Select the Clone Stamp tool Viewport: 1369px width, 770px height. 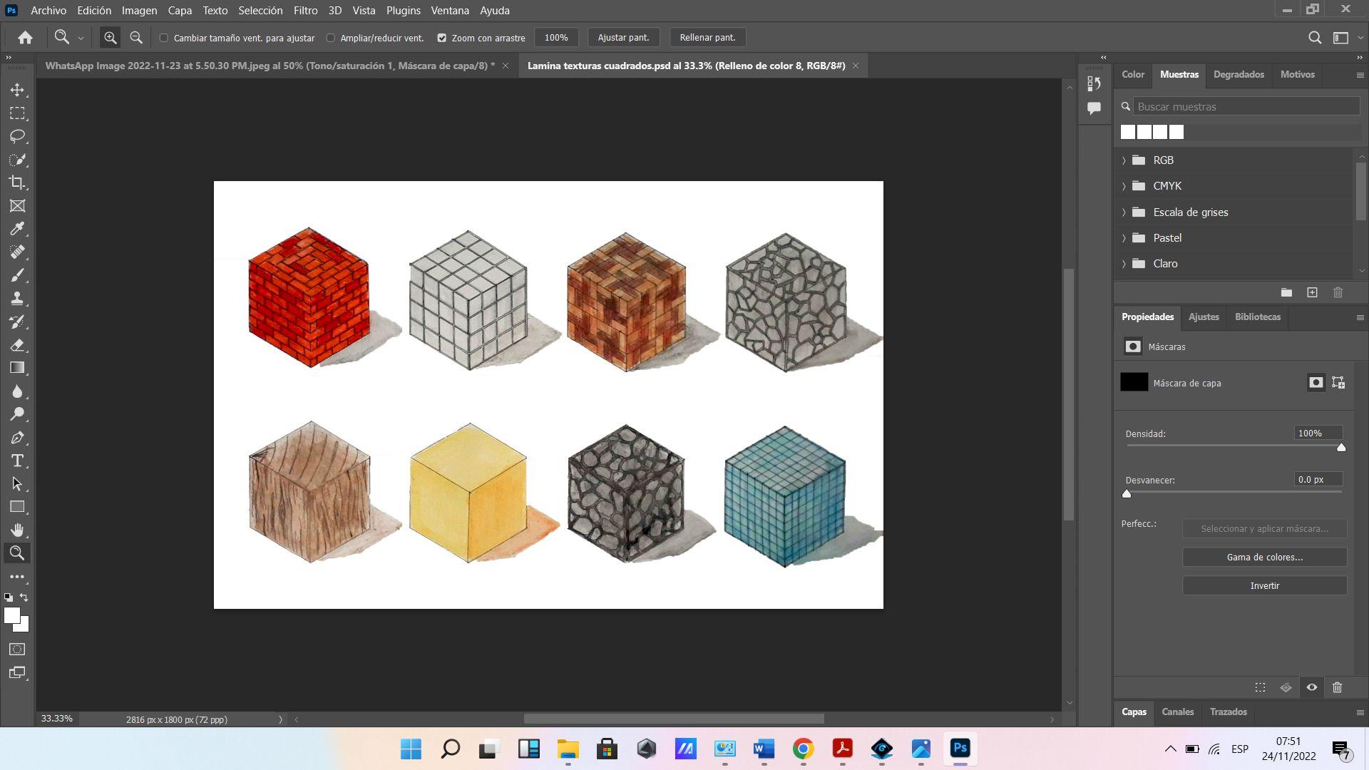17,298
